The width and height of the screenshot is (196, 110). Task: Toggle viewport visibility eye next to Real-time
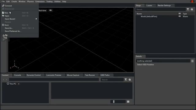pos(50,10)
